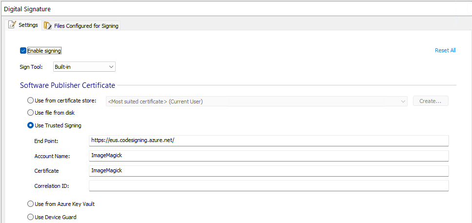Choose the Use Device Guard radio button

click(x=31, y=217)
